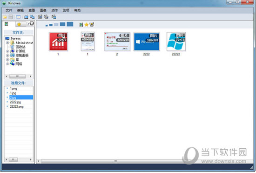Screen dimensions: 256x173
Task: Select 计算机 in the folder tree
Action: click(x=20, y=51)
